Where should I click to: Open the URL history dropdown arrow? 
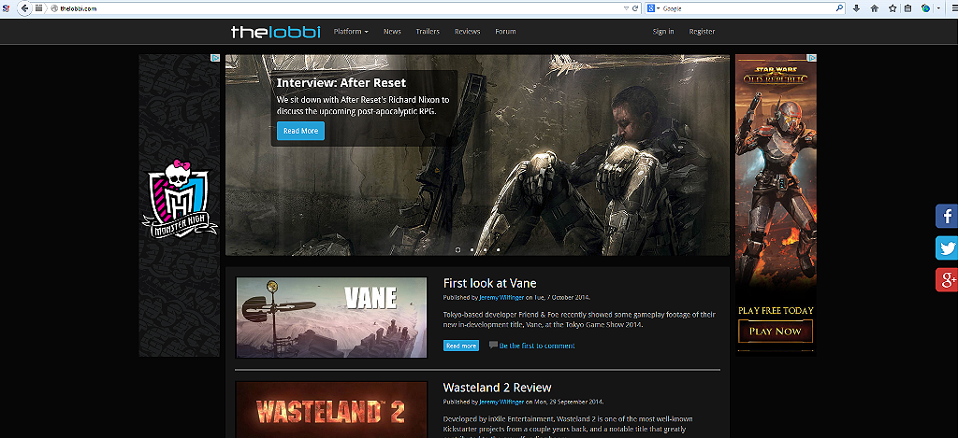click(x=626, y=8)
